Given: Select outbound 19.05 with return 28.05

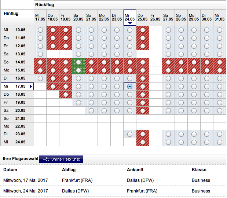Looking at the screenshot, I should point(181,102).
